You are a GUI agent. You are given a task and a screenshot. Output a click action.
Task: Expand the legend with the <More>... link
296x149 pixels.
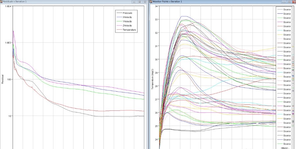(285, 148)
